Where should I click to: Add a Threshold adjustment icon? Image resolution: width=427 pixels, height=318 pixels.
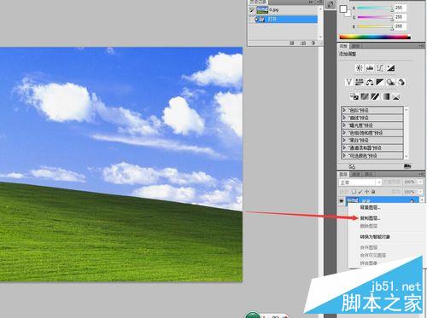tap(375, 96)
